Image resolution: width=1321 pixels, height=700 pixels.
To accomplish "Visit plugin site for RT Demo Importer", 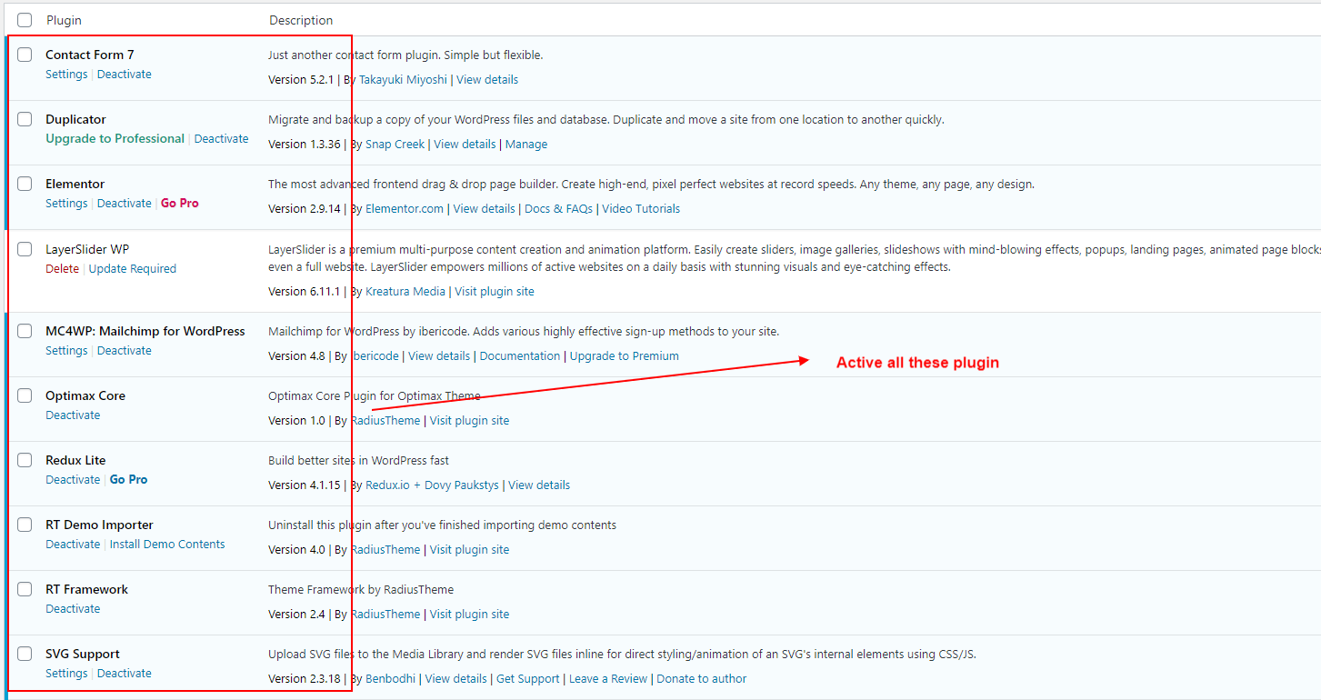I will click(x=469, y=550).
